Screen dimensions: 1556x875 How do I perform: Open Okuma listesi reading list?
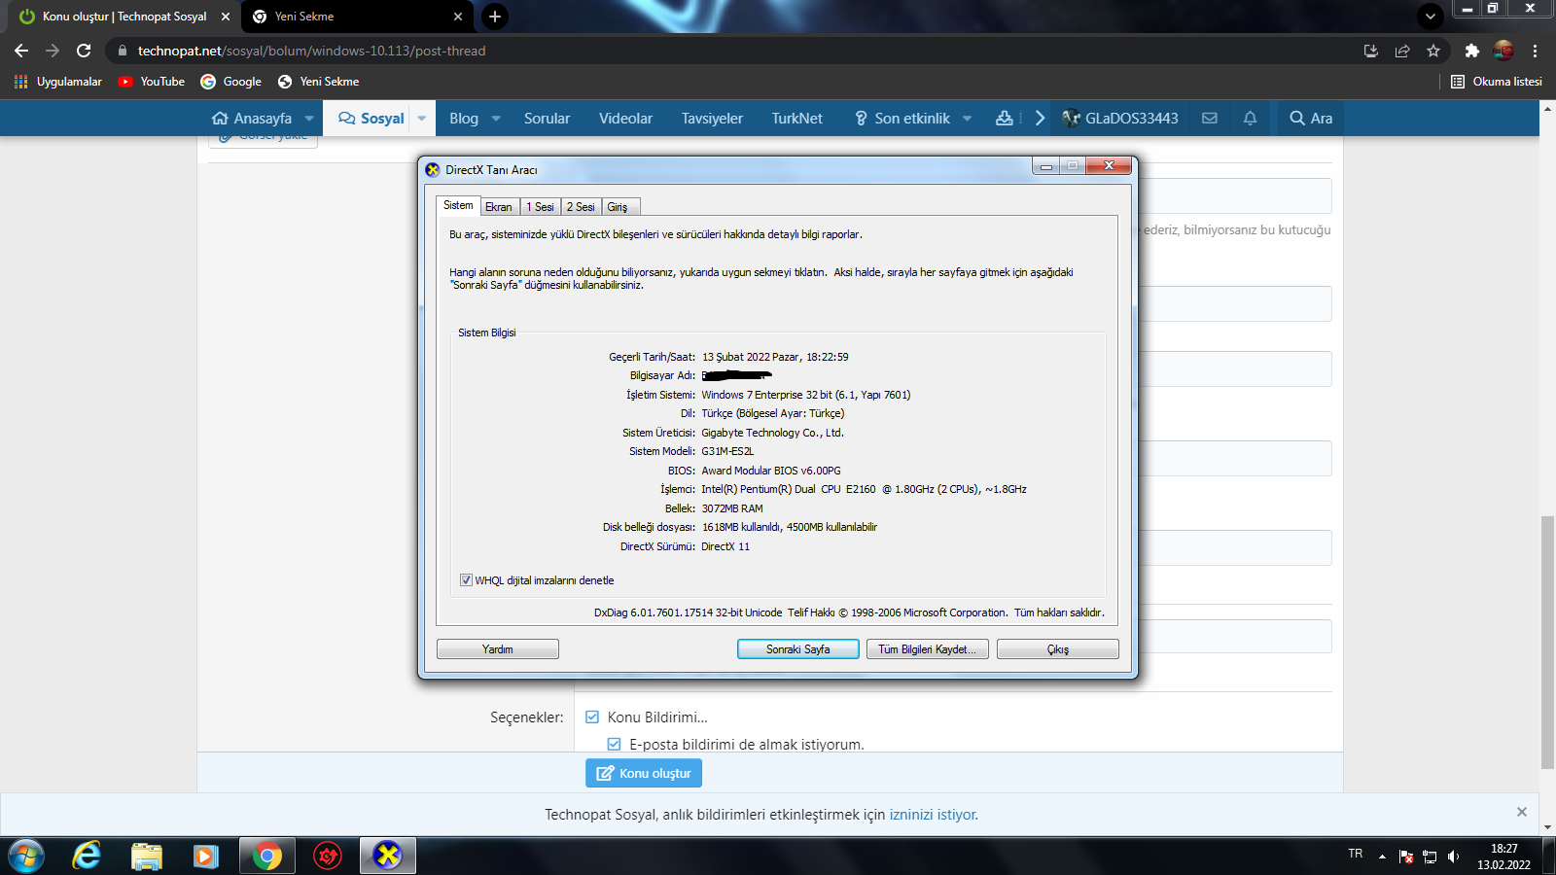tap(1497, 82)
